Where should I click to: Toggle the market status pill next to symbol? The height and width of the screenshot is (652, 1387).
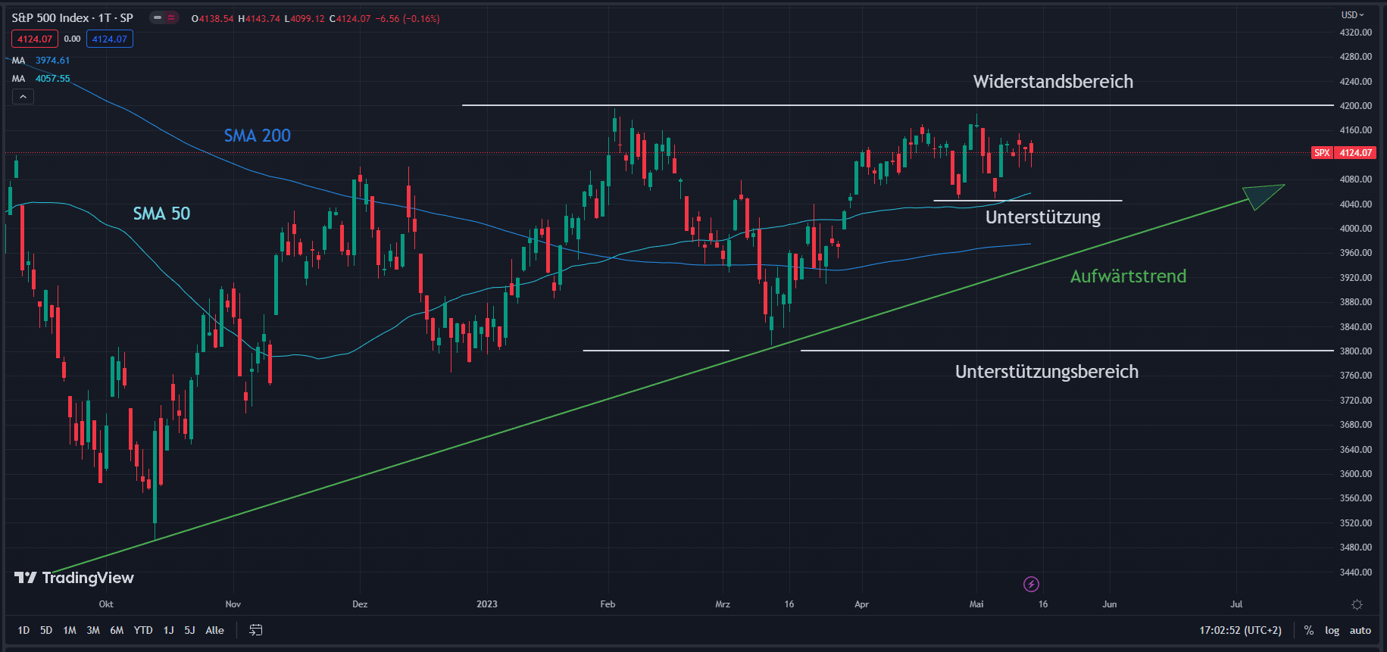coord(164,18)
